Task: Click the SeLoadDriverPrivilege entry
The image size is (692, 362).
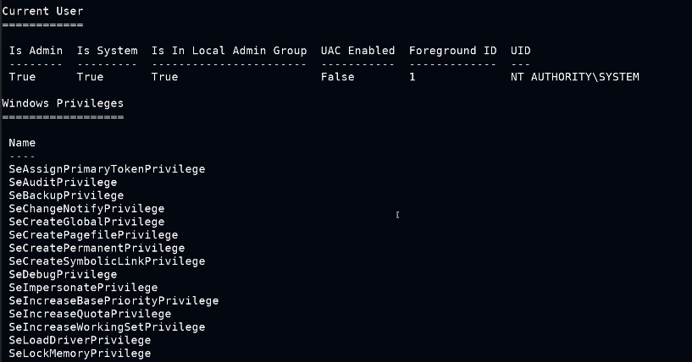Action: tap(80, 340)
